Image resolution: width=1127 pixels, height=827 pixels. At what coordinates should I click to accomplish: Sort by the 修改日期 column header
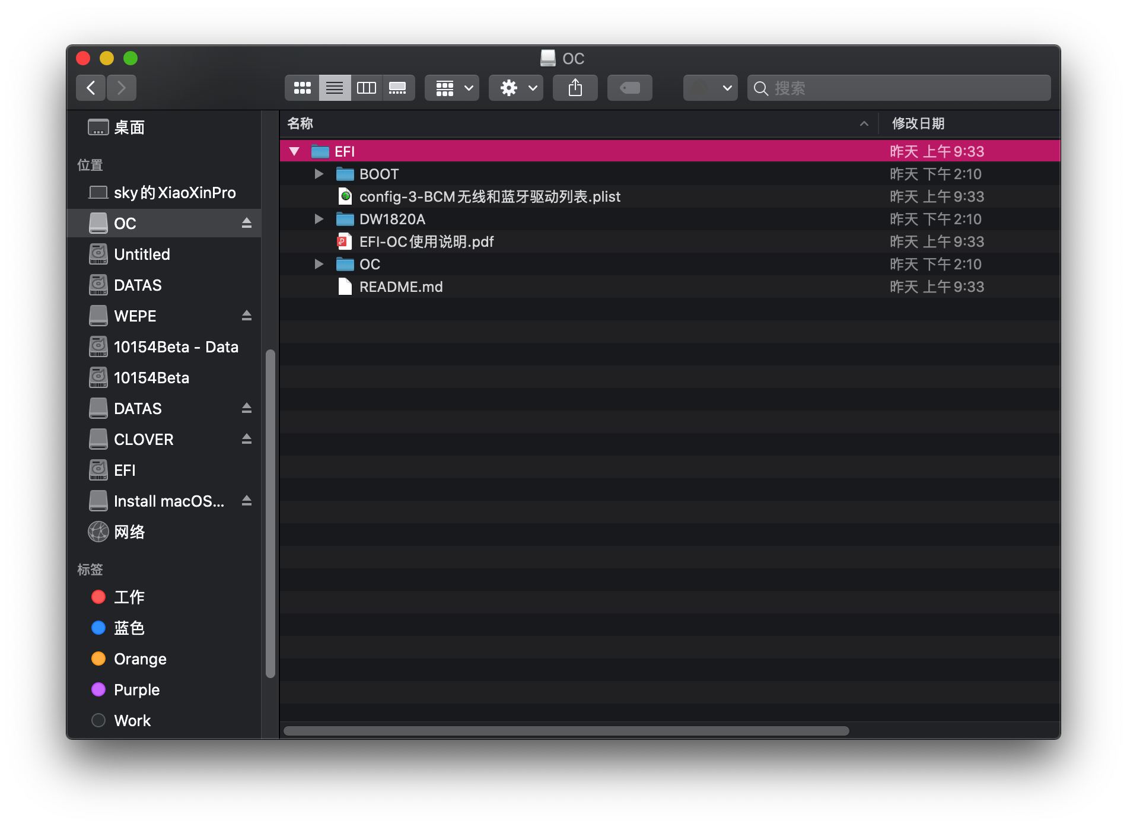pos(918,123)
